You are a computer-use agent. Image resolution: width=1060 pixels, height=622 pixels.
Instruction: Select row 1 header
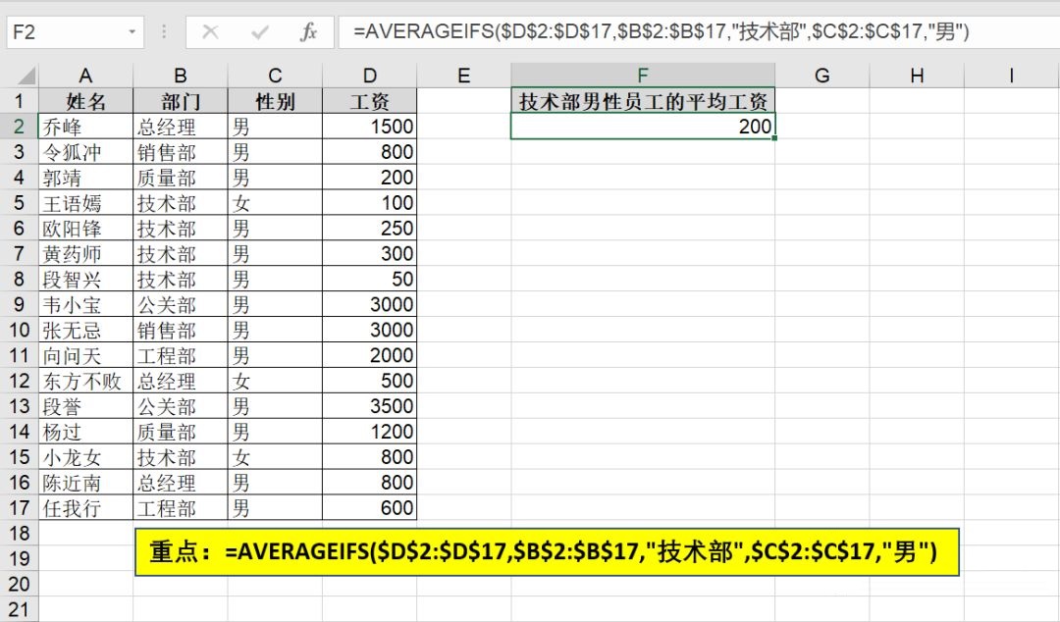(19, 101)
